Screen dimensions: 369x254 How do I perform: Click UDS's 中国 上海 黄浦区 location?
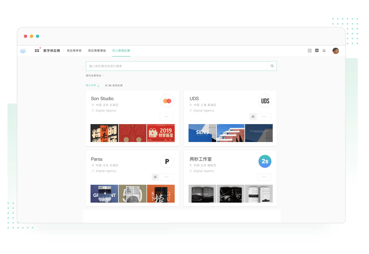(x=205, y=105)
